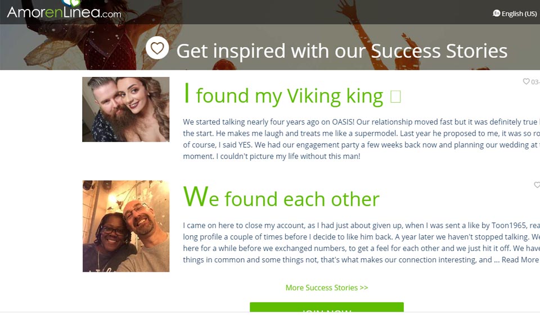Open the 'We found each other' story title

coord(281,198)
